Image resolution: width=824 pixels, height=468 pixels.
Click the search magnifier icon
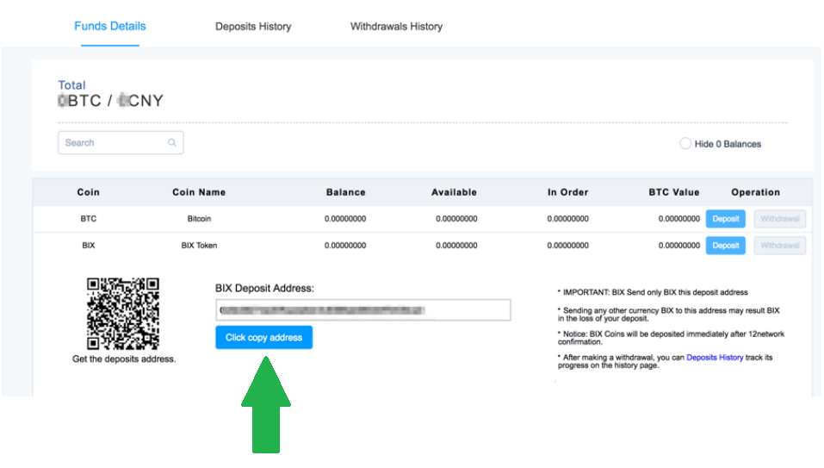point(172,142)
